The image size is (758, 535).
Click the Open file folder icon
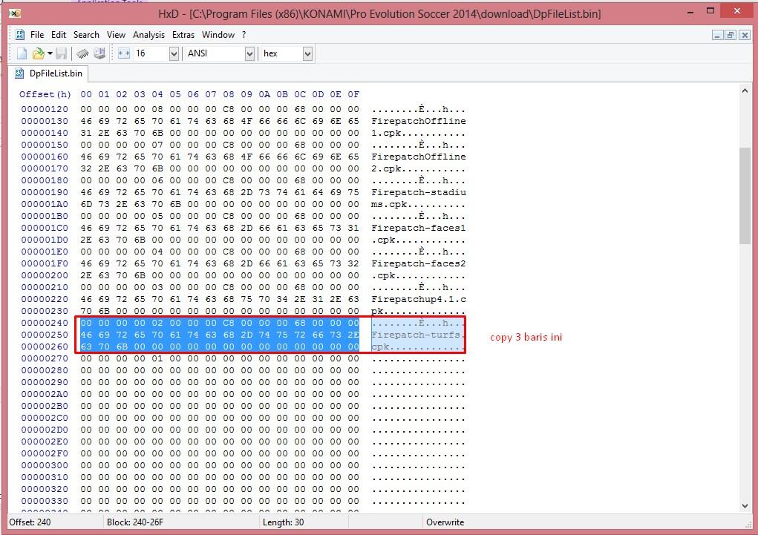[38, 53]
